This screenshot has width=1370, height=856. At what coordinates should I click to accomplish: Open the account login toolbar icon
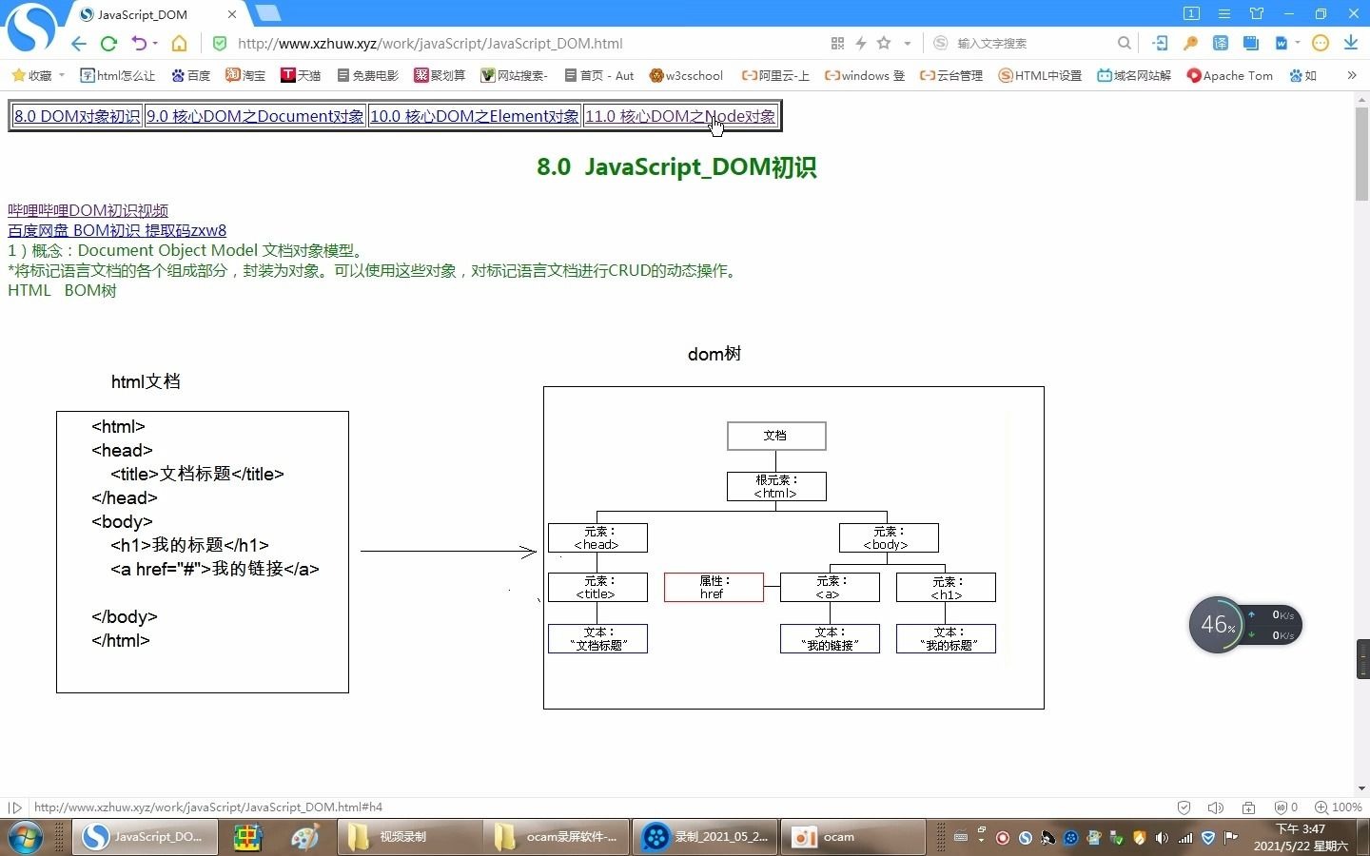click(x=1160, y=44)
